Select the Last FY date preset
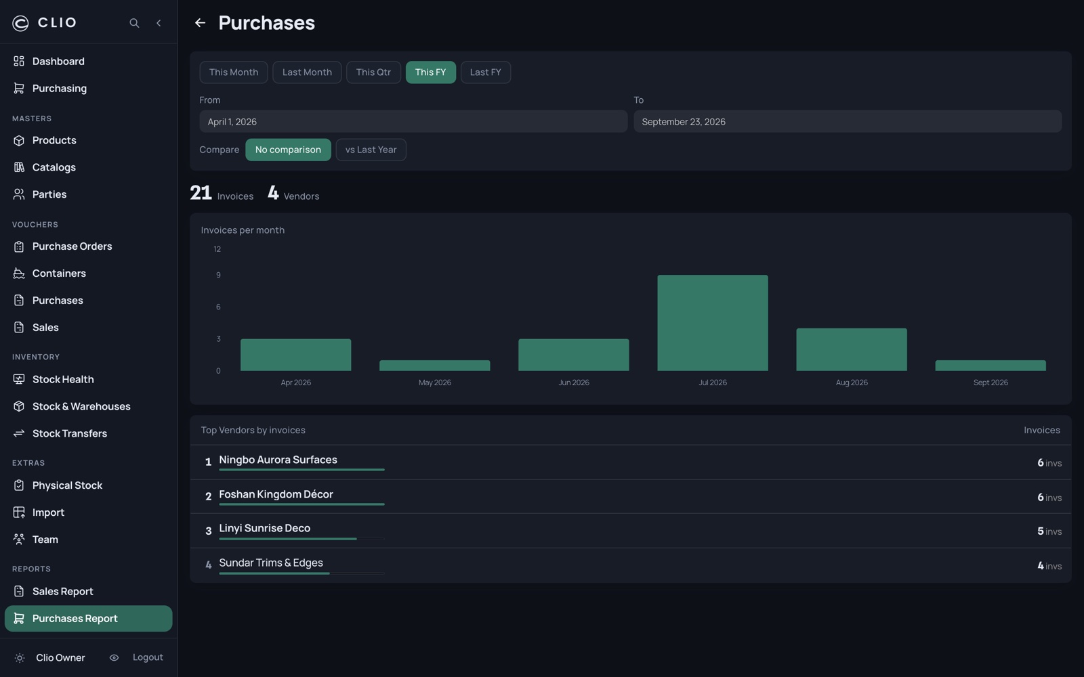The width and height of the screenshot is (1084, 677). point(486,72)
